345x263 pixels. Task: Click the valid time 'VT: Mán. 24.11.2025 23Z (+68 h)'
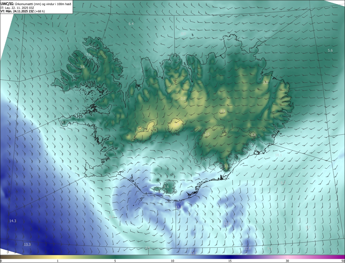pos(23,12)
